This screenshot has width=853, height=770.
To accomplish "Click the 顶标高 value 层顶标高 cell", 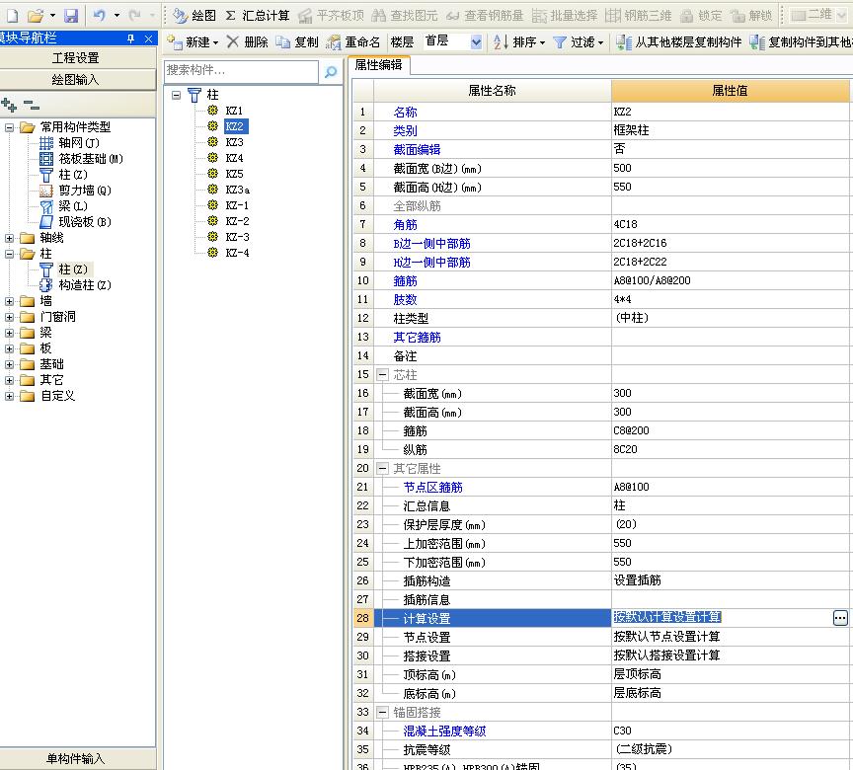I will (x=730, y=674).
